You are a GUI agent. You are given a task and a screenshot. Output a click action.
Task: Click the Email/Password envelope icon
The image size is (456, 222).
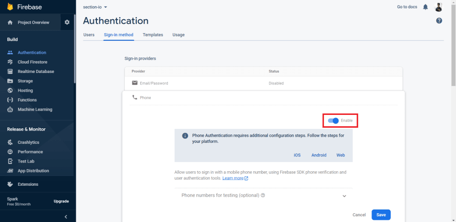pyautogui.click(x=135, y=83)
